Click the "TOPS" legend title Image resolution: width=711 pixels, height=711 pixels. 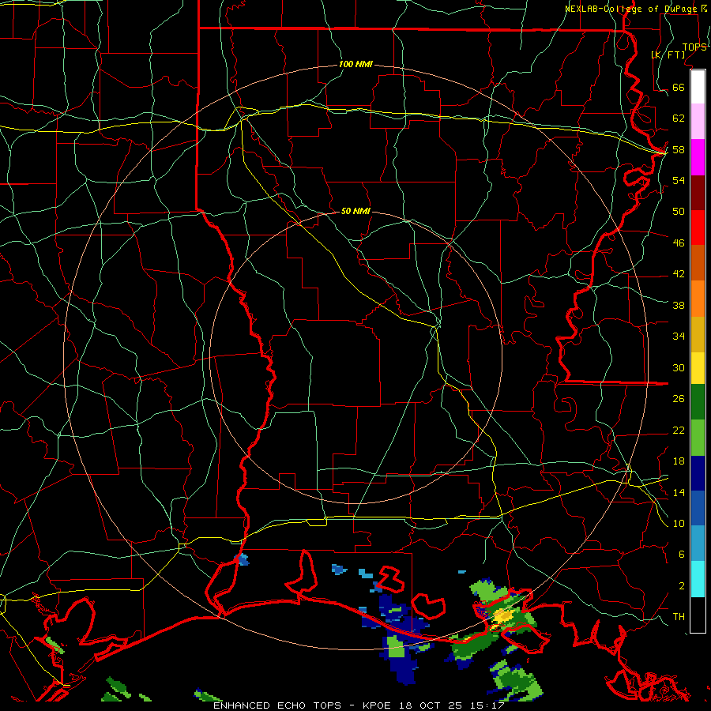[x=694, y=47]
